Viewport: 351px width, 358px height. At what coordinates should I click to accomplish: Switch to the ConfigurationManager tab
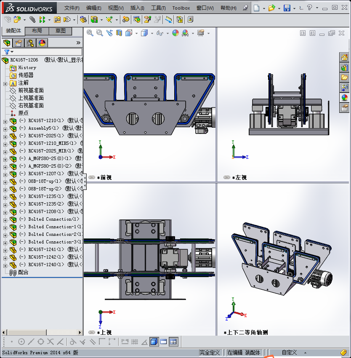click(x=30, y=43)
